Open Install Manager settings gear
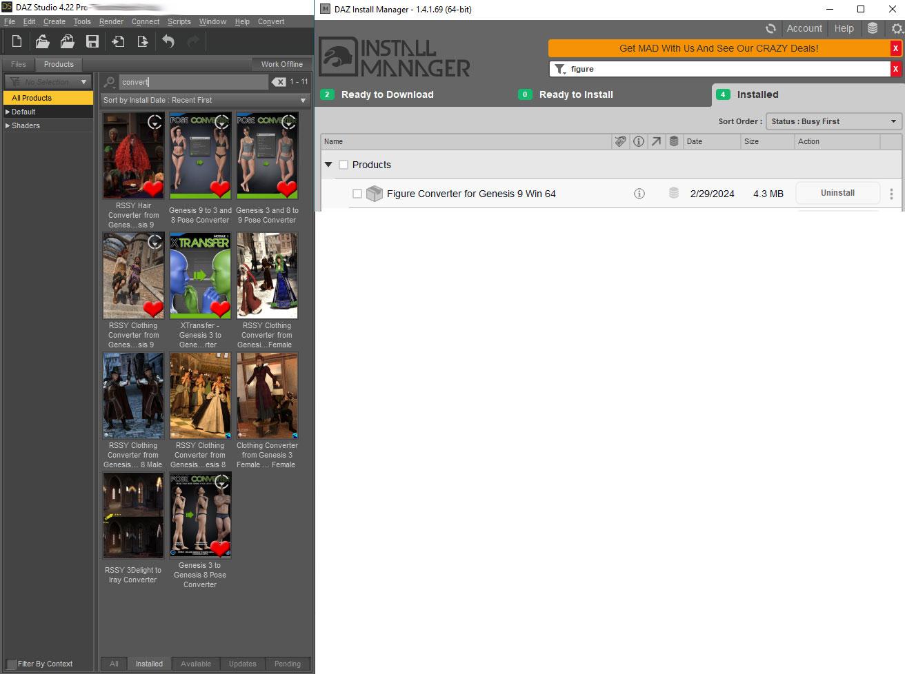Image resolution: width=905 pixels, height=674 pixels. [897, 28]
